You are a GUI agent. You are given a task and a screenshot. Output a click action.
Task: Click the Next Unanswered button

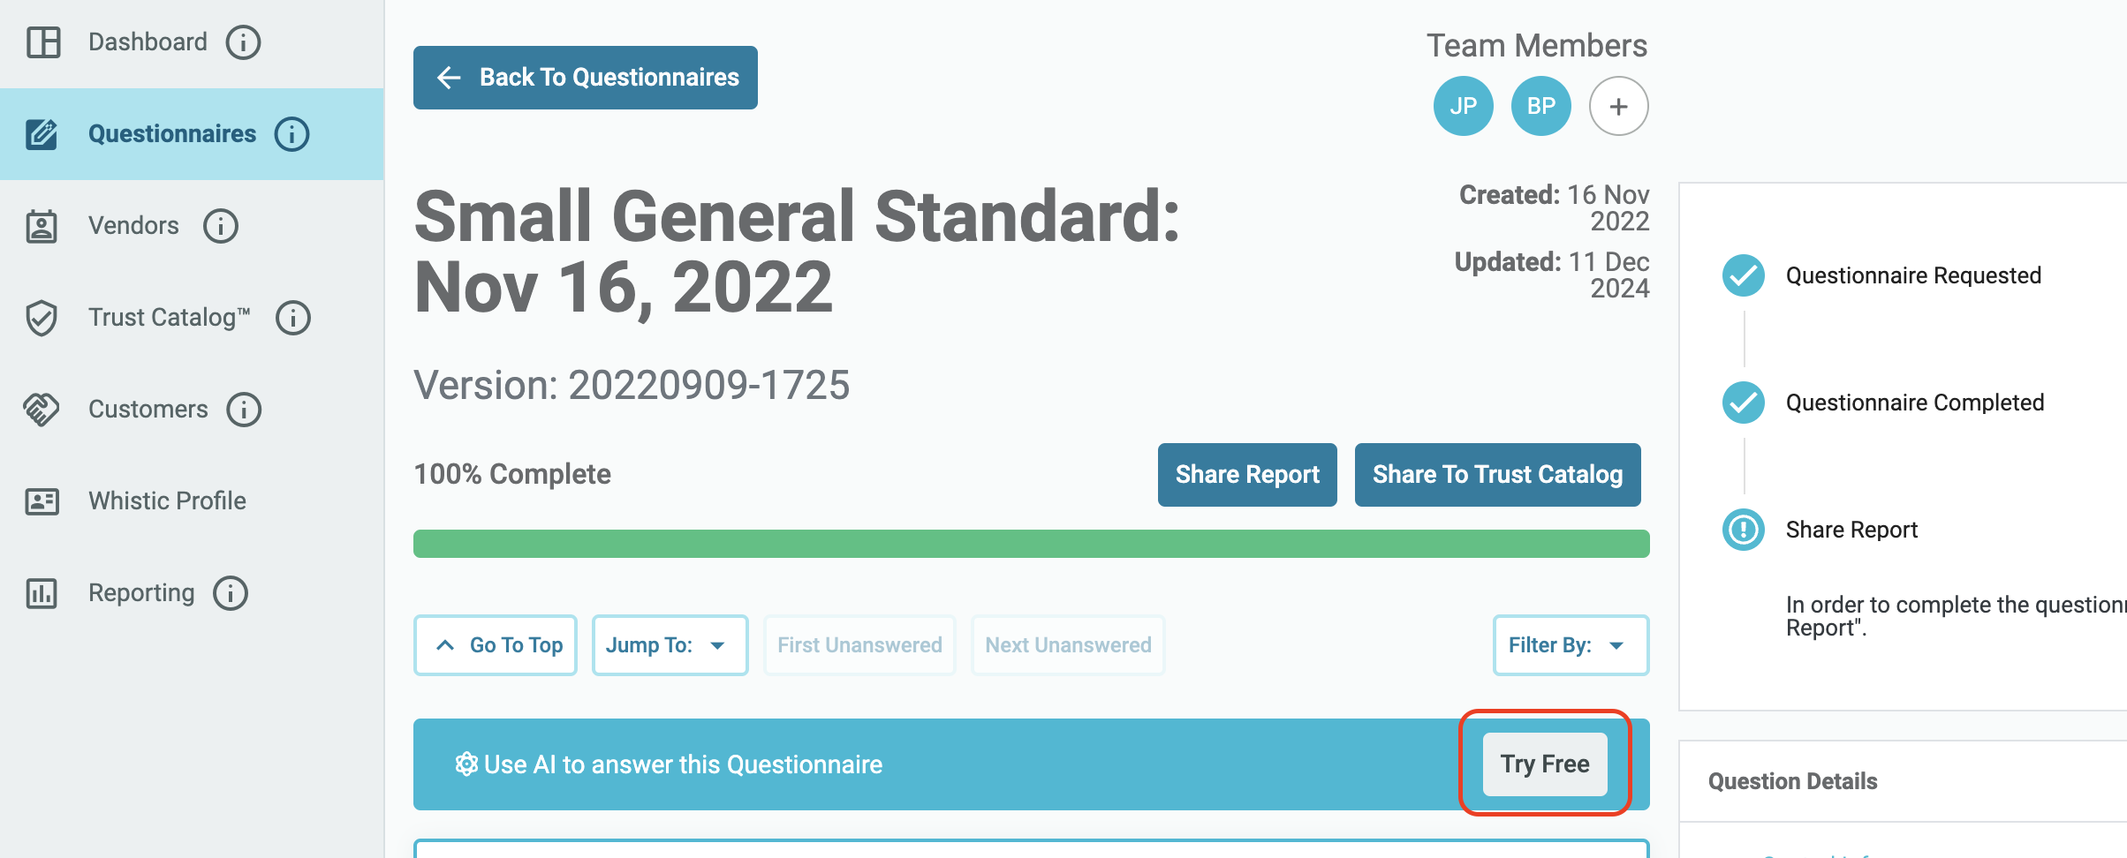[x=1068, y=645]
